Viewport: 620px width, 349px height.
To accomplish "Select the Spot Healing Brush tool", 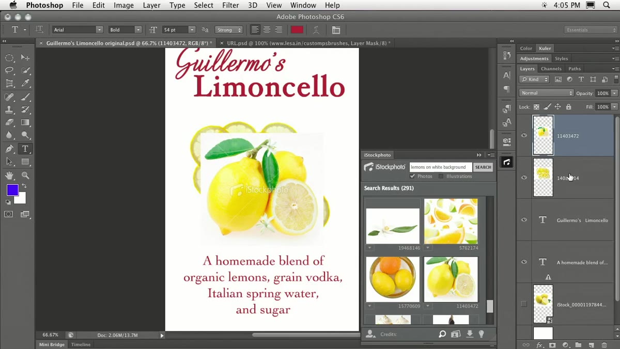I will pyautogui.click(x=9, y=97).
